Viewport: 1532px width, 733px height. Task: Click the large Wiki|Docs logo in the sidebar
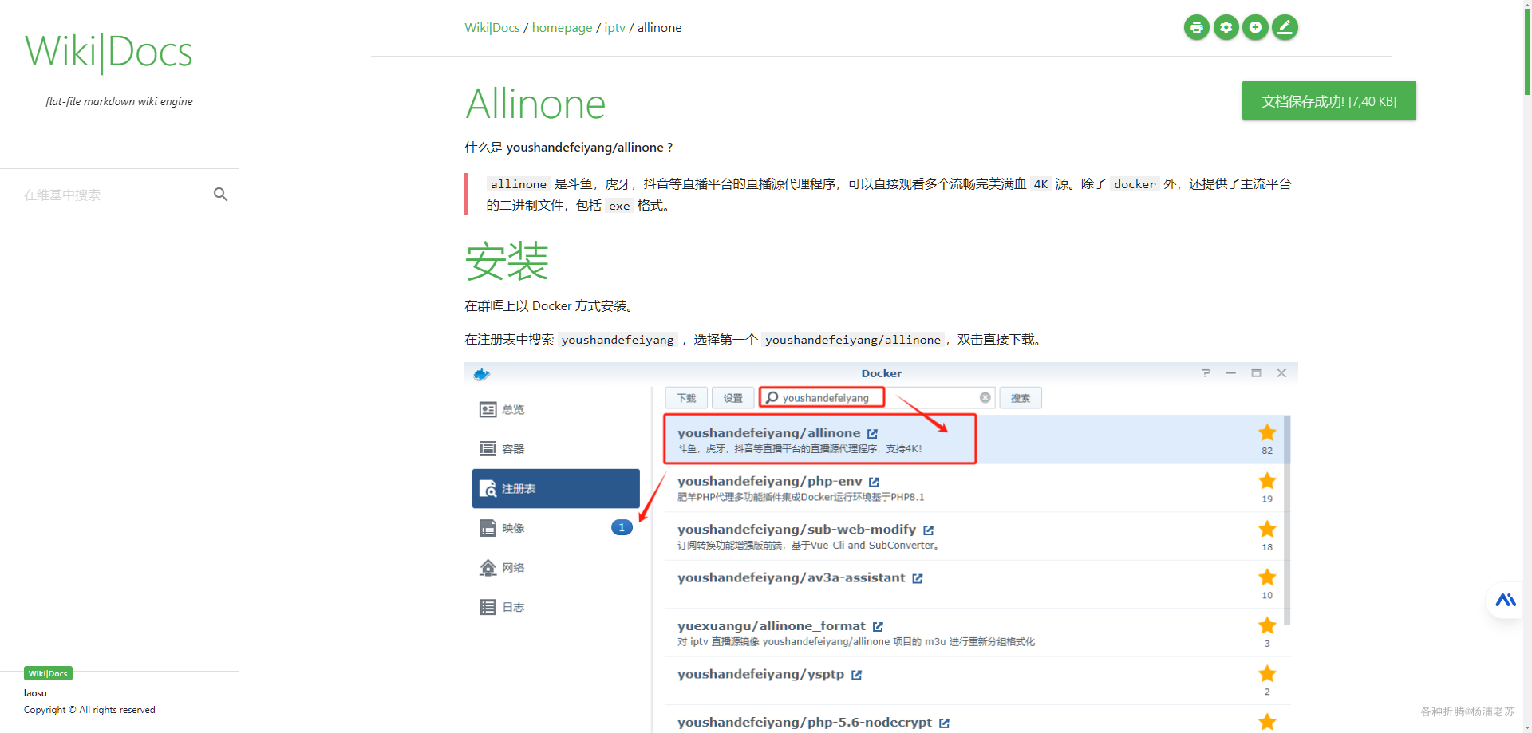tap(109, 53)
